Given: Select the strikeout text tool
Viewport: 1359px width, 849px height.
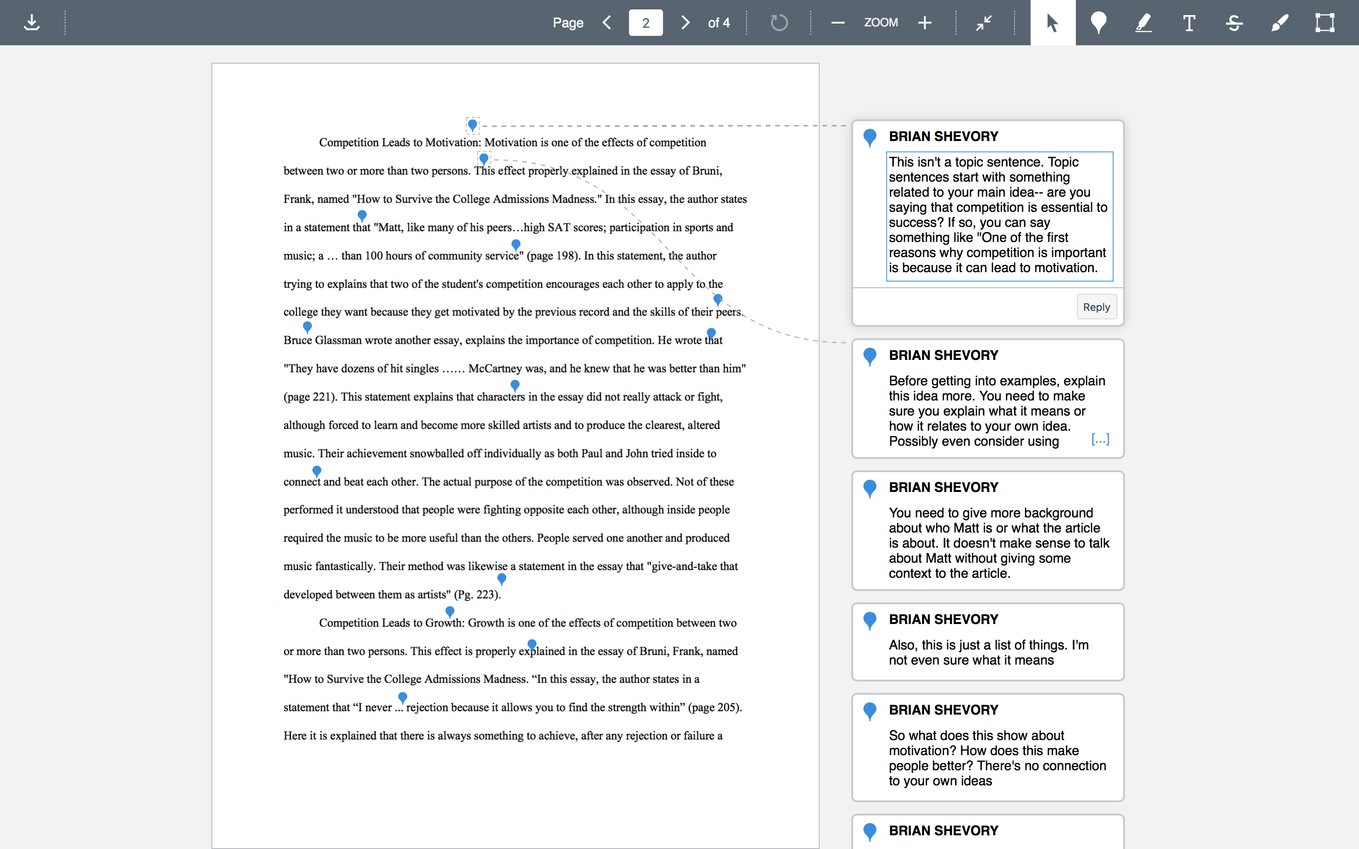Looking at the screenshot, I should tap(1234, 23).
